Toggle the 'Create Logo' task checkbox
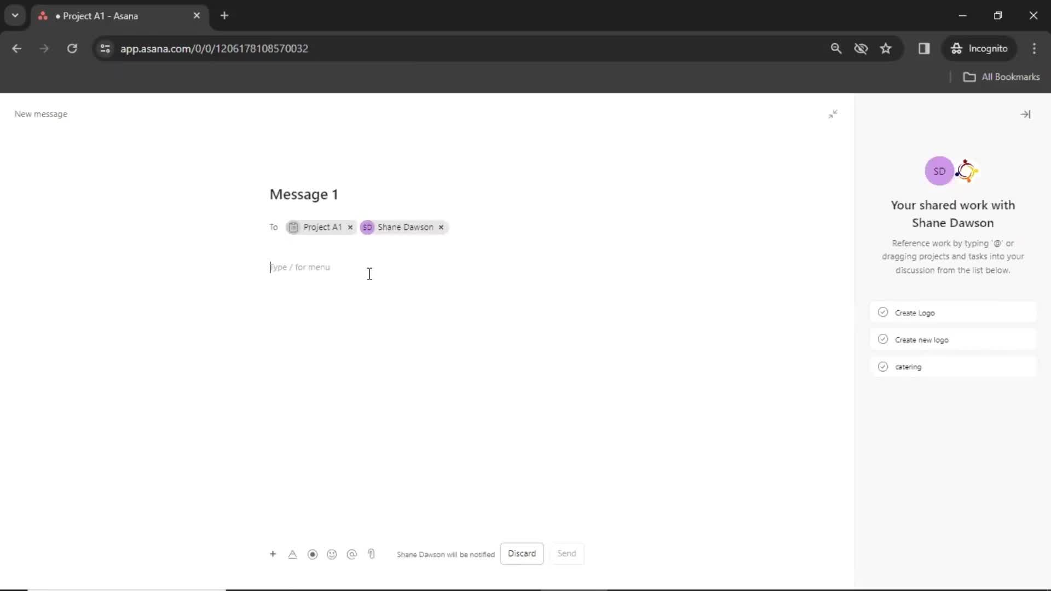Image resolution: width=1051 pixels, height=591 pixels. pyautogui.click(x=883, y=312)
